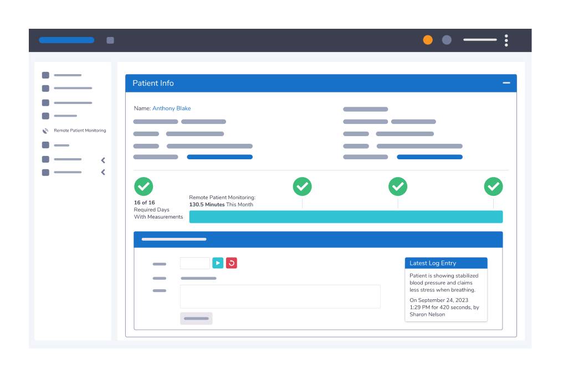
Task: Click the teal monitoring minutes progress bar
Action: [x=346, y=217]
